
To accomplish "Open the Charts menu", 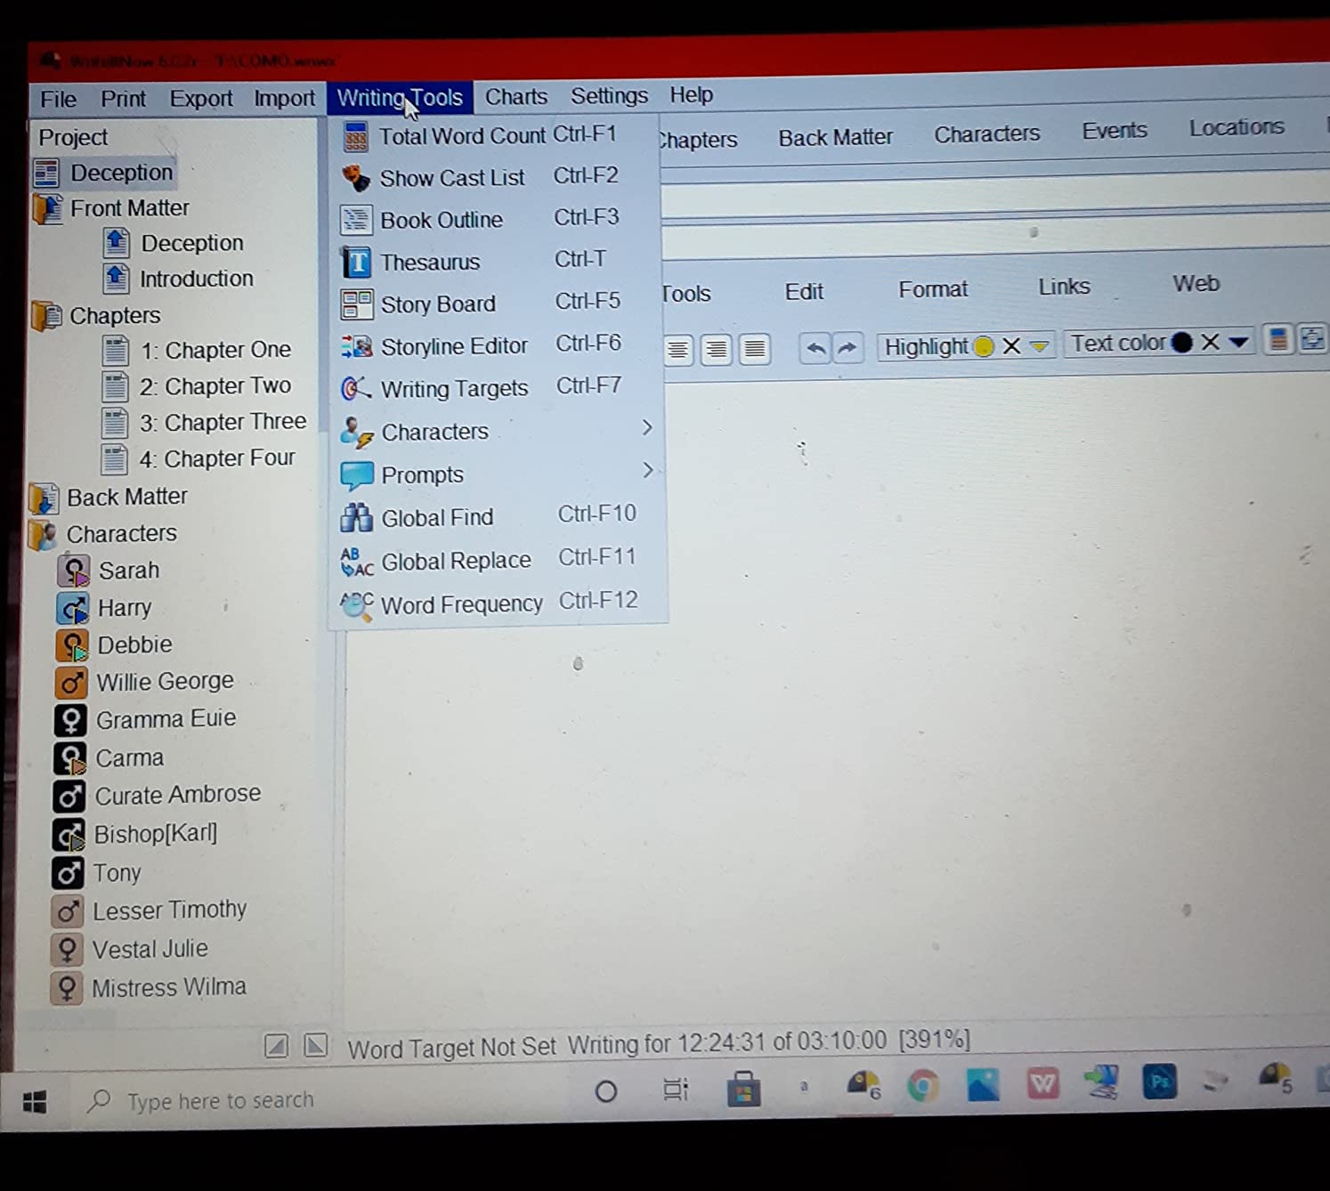I will (516, 96).
